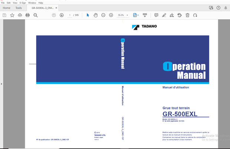Viewport: 230px width, 149px height.
Task: Rotate the page with the circular arrow icon
Action: 195,15
